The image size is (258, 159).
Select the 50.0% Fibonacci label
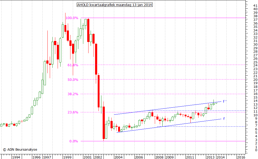pyautogui.click(x=73, y=79)
